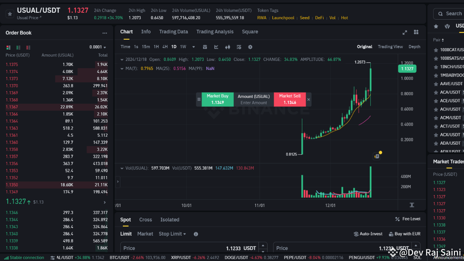Click the grid layout icon beside fullscreen
The height and width of the screenshot is (261, 464).
pos(416,32)
